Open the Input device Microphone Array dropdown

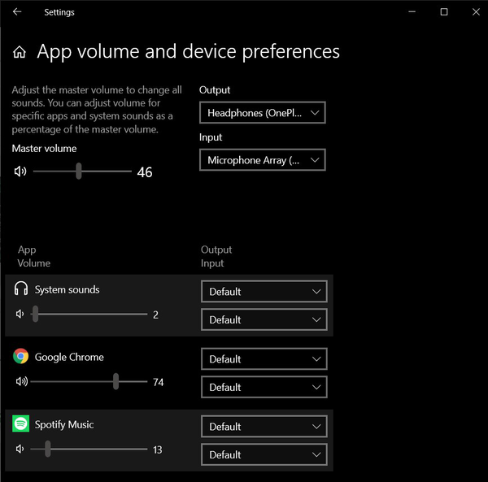click(x=263, y=160)
